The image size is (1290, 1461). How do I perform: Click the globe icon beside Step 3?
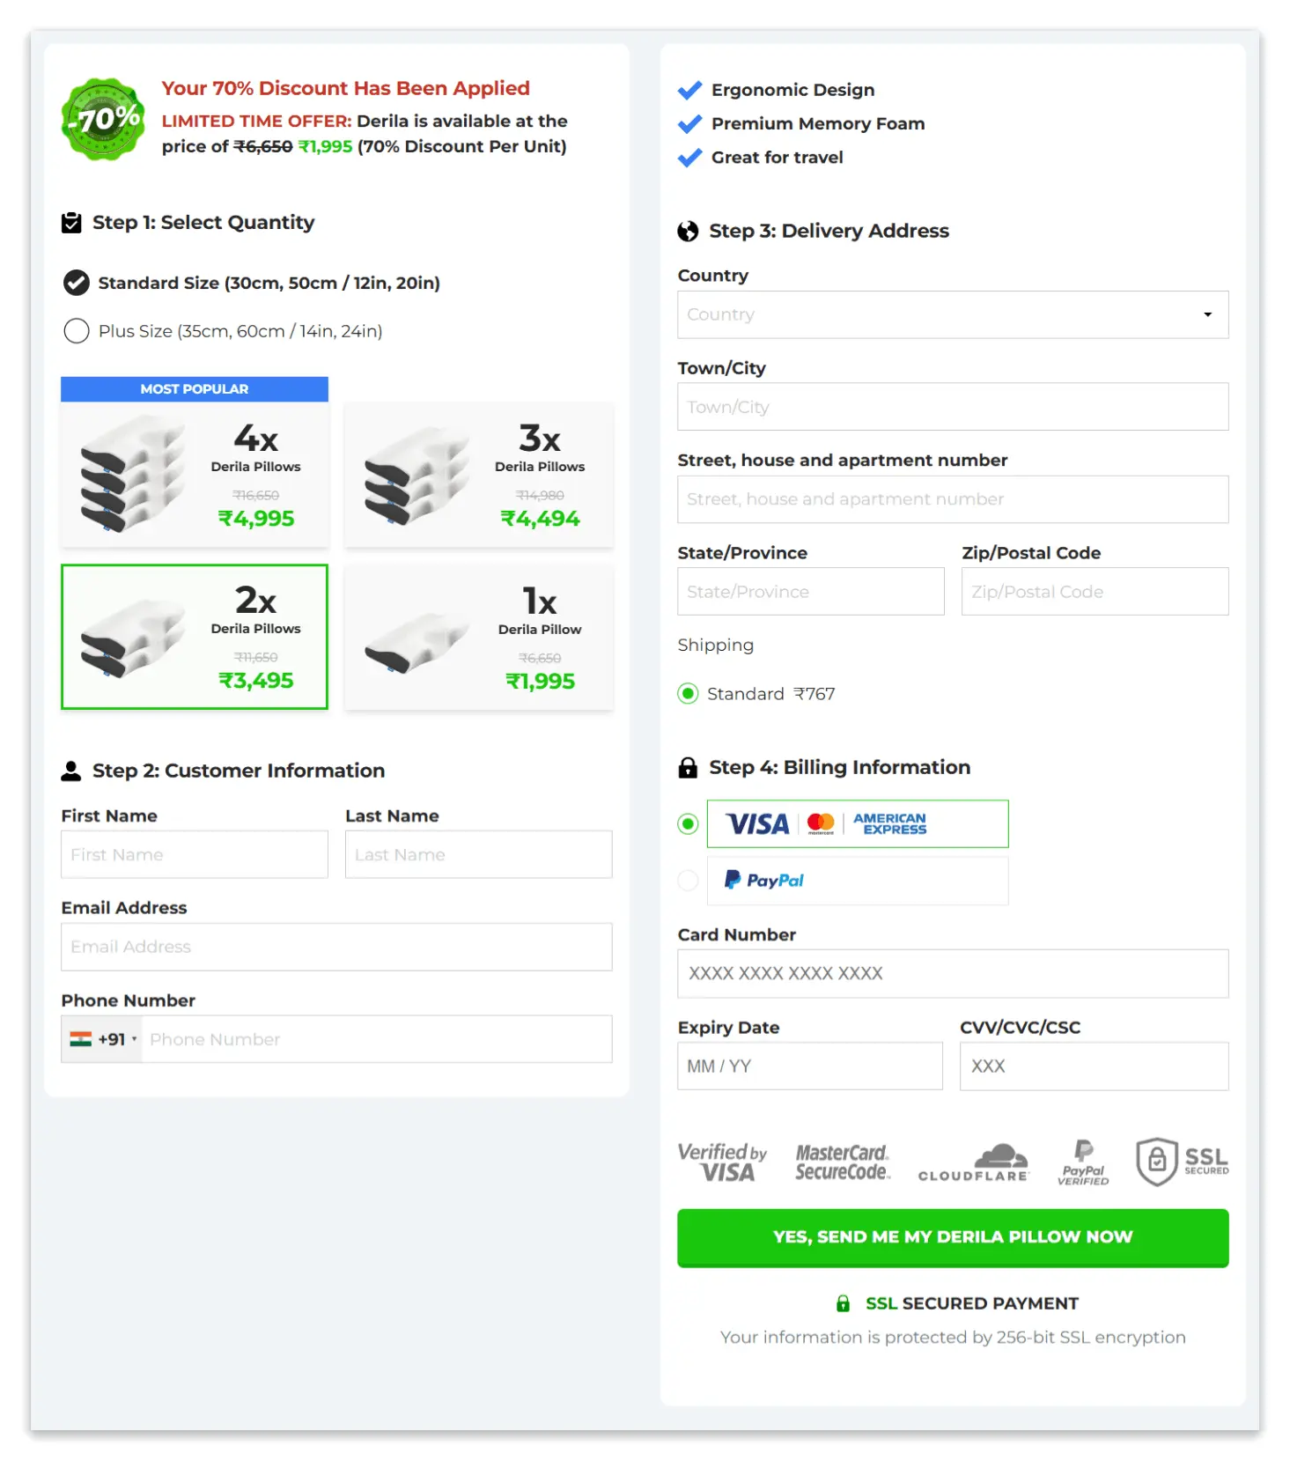[688, 232]
